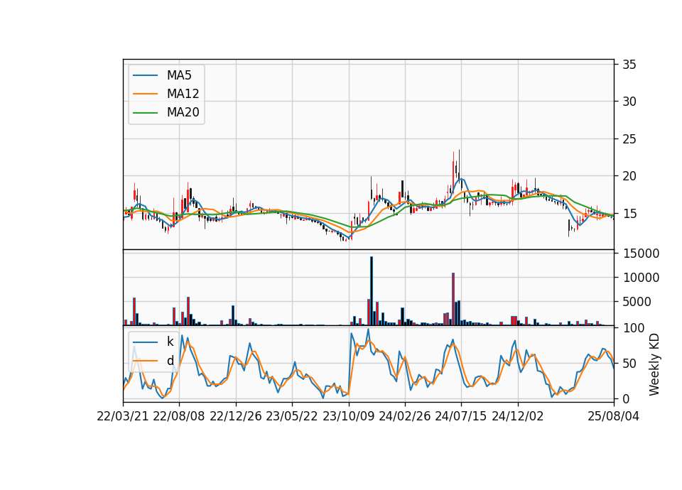Click the Weekly KD axis label
This screenshot has width=682, height=490.
(x=654, y=364)
